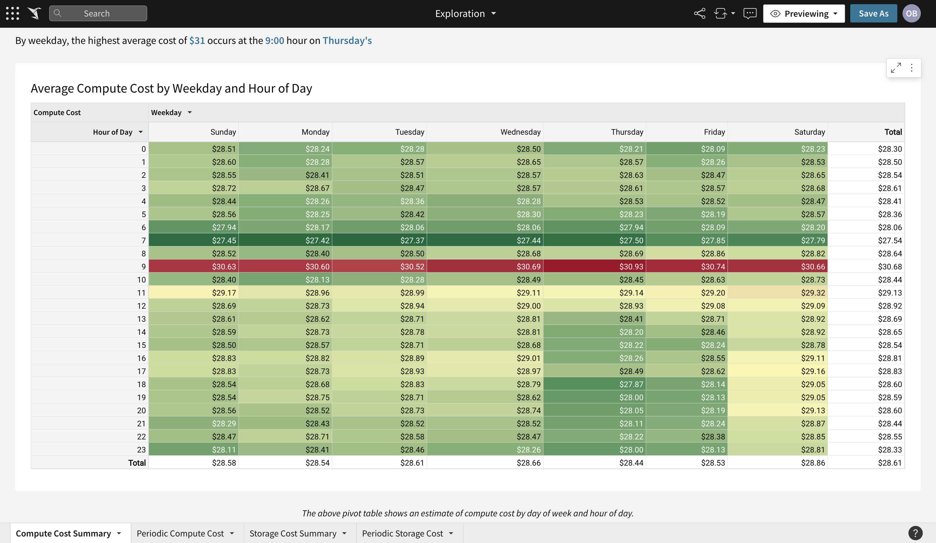The width and height of the screenshot is (936, 543).
Task: Open the Hour of Day header dropdown
Action: (141, 132)
